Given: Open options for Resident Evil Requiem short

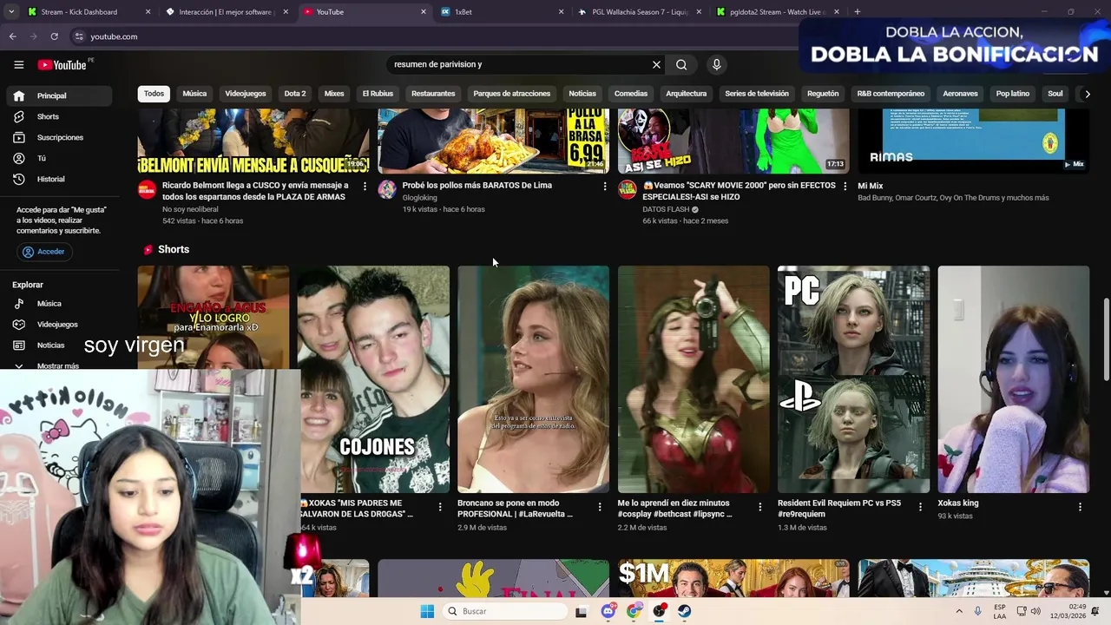Looking at the screenshot, I should (x=920, y=507).
